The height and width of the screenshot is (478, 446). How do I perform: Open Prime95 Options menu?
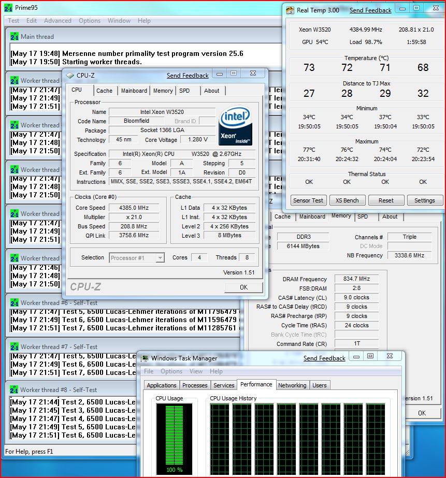pyautogui.click(x=90, y=21)
